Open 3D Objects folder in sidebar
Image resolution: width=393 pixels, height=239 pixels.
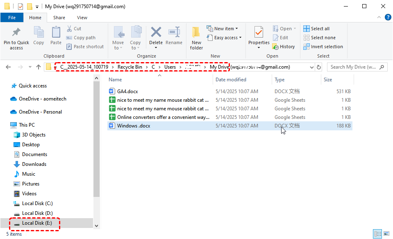coord(30,135)
